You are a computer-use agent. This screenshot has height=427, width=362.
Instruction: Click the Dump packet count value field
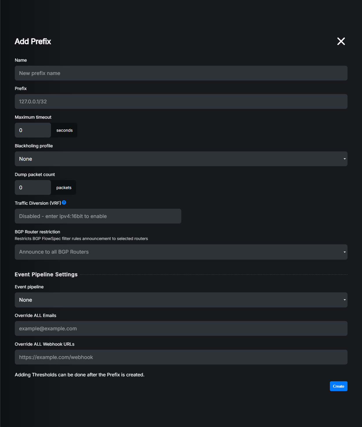pos(32,187)
